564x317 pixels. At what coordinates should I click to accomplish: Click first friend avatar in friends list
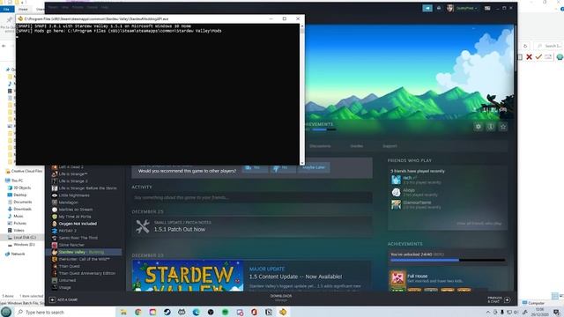coord(396,180)
